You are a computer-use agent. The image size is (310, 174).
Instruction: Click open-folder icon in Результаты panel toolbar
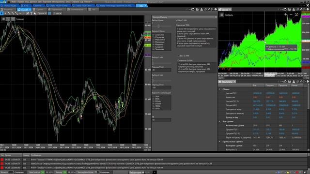click(285, 82)
